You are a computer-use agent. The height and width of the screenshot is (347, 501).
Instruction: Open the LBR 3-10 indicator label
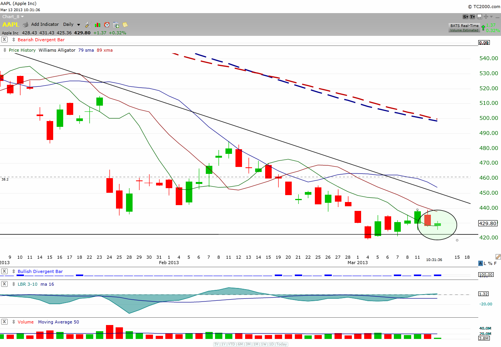point(28,284)
